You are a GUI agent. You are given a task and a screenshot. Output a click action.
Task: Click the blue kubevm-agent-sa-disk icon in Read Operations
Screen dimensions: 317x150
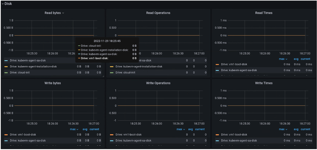tap(111, 60)
